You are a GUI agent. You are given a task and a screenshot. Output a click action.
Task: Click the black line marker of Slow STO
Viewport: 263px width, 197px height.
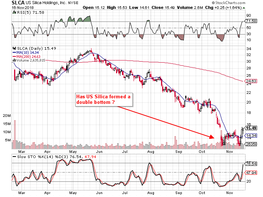click(15, 157)
